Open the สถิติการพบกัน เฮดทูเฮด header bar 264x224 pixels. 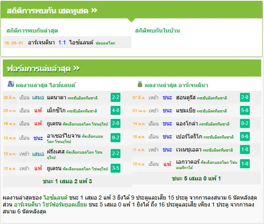[131, 10]
